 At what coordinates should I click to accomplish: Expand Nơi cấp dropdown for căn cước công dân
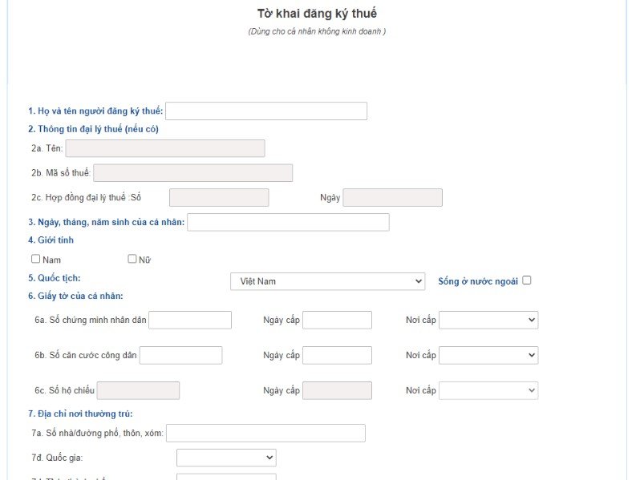488,355
